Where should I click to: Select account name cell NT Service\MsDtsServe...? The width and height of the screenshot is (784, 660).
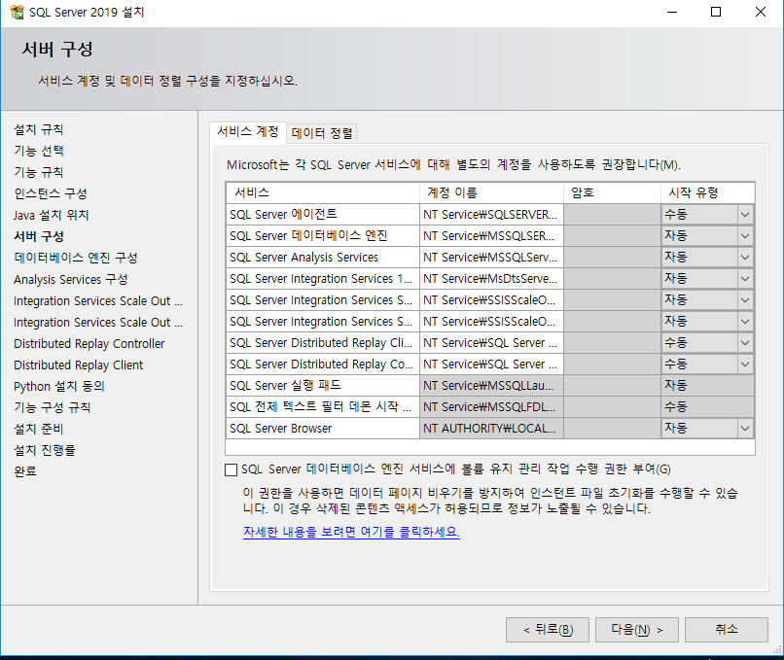pyautogui.click(x=491, y=279)
